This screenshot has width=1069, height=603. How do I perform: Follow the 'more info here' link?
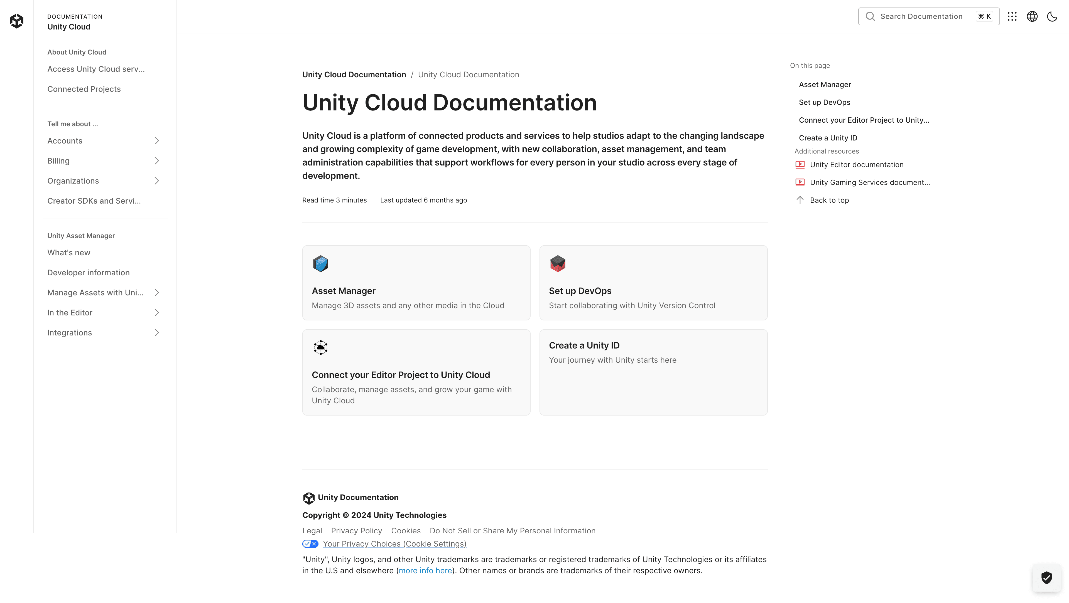425,571
